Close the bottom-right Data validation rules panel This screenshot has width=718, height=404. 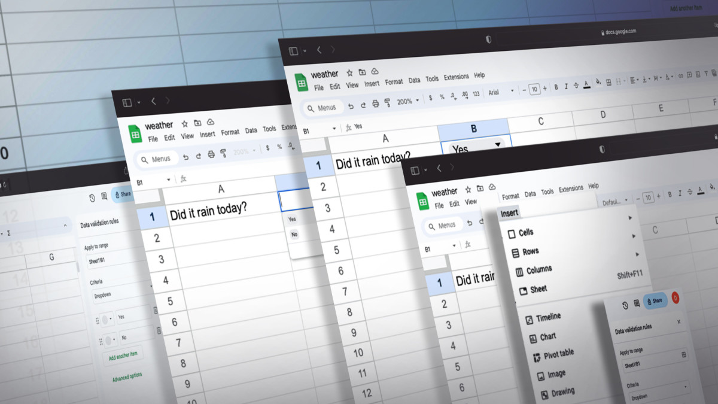[679, 321]
